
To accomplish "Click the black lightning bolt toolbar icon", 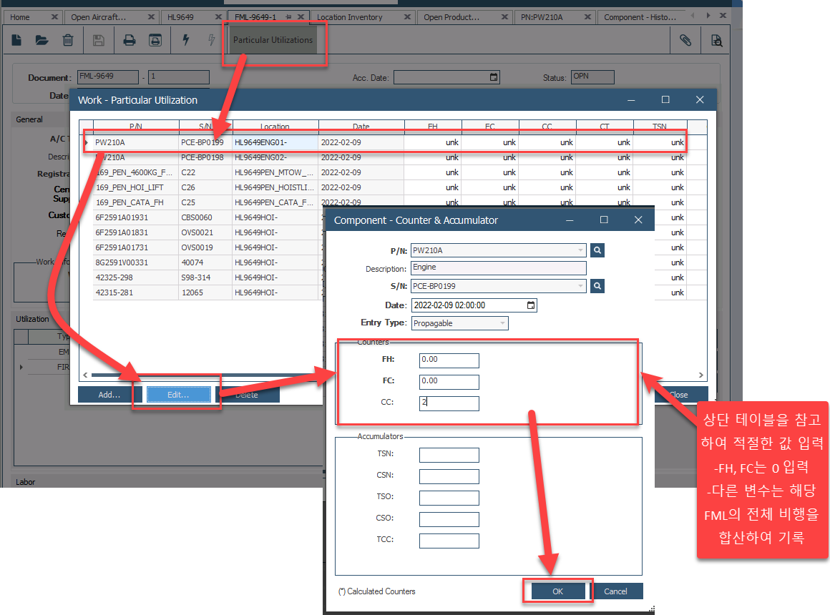I will coord(186,41).
